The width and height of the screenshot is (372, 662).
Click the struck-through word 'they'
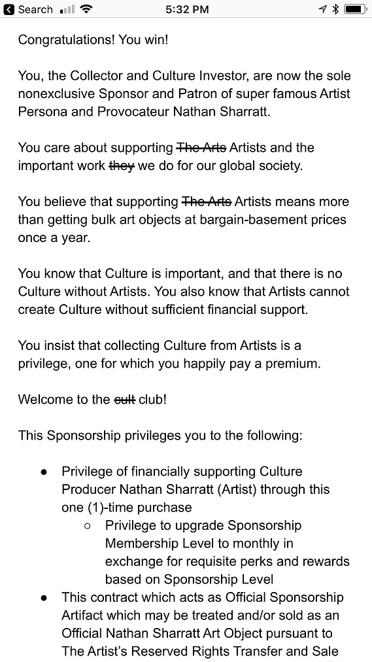coord(122,166)
